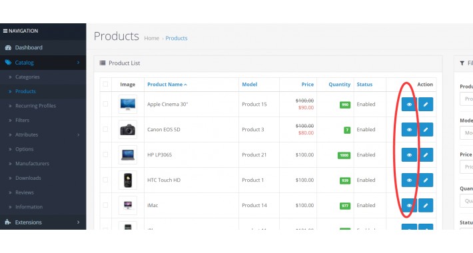Click the Model filter input field
The image size is (473, 253).
pyautogui.click(x=466, y=132)
